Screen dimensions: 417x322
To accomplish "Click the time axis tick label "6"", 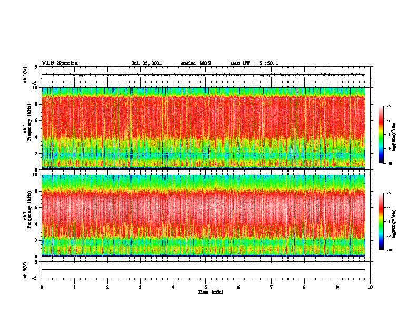I will click(239, 287).
